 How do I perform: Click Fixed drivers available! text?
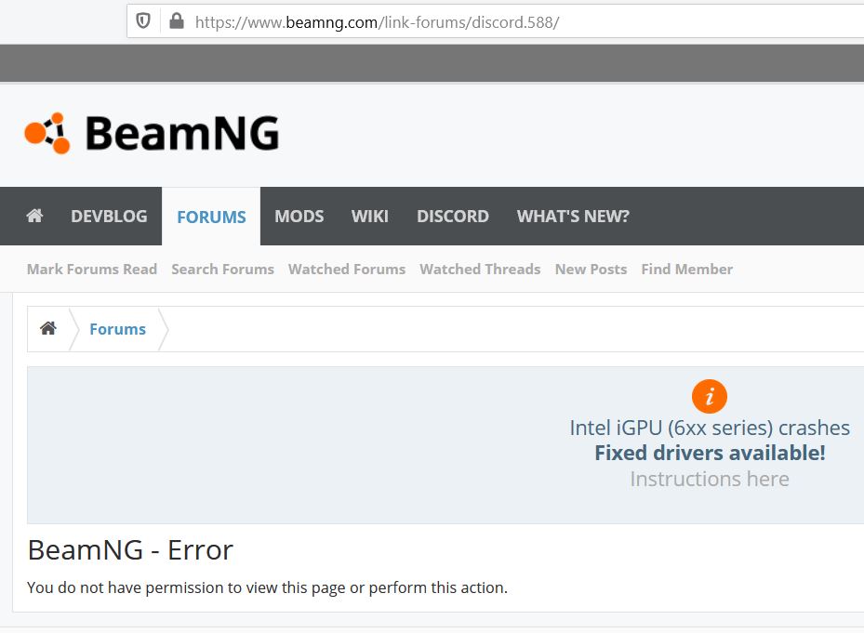[x=710, y=453]
